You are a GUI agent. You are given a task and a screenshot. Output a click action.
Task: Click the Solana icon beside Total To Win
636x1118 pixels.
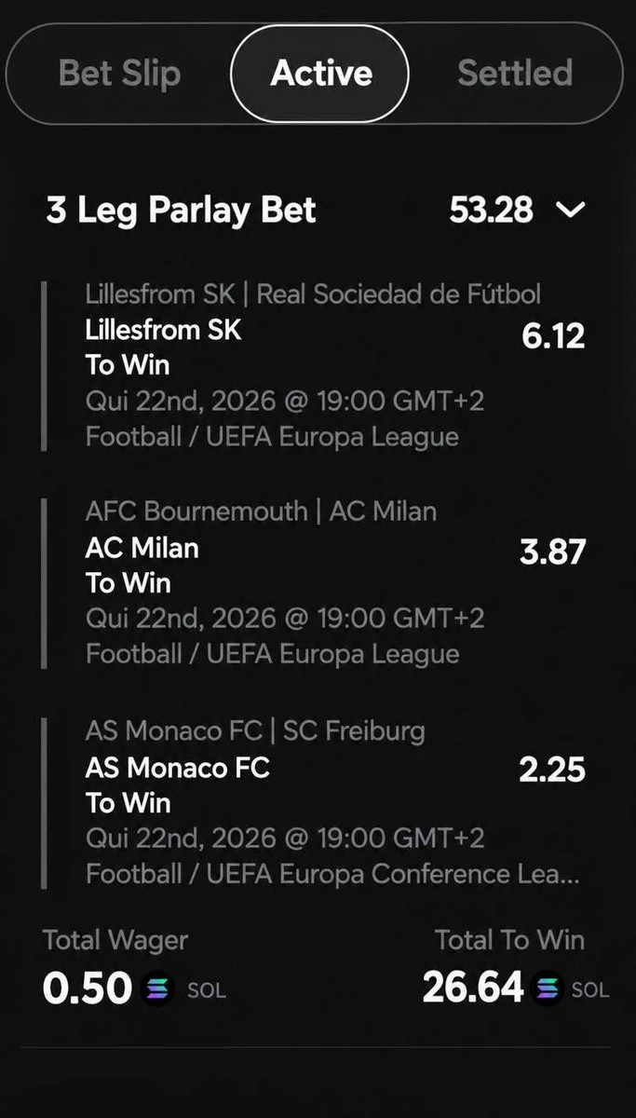click(547, 988)
